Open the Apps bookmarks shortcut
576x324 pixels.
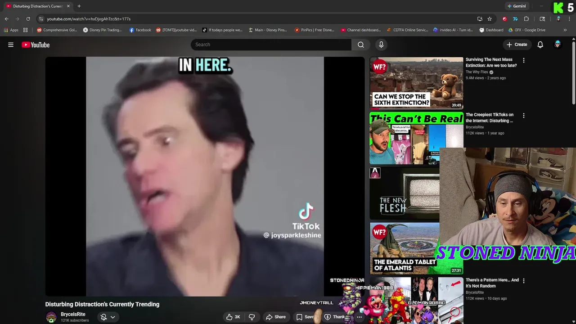point(11,30)
